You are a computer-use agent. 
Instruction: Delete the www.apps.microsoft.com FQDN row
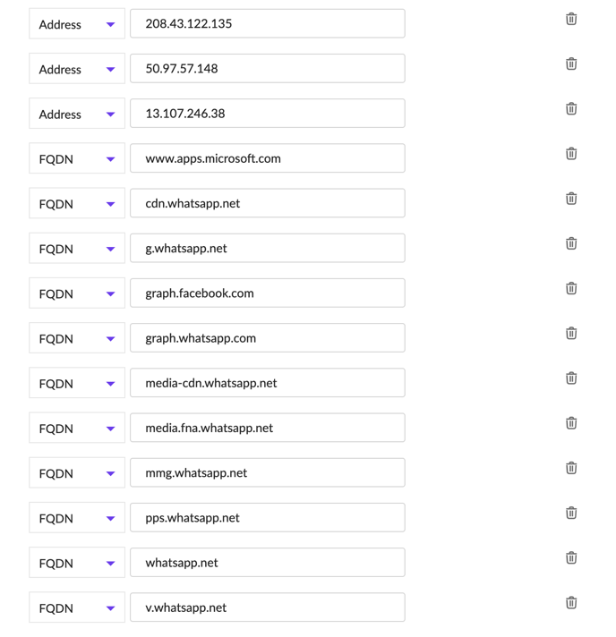coord(570,154)
